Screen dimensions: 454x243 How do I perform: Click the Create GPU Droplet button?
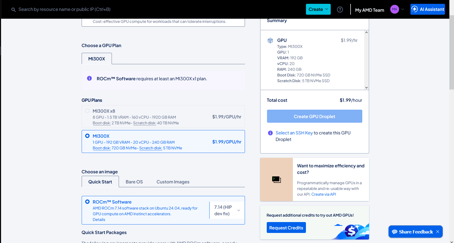click(314, 116)
